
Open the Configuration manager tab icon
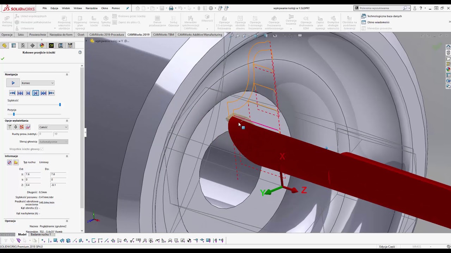[x=23, y=45]
